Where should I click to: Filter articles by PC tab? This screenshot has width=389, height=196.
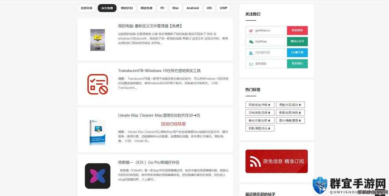coord(162,8)
